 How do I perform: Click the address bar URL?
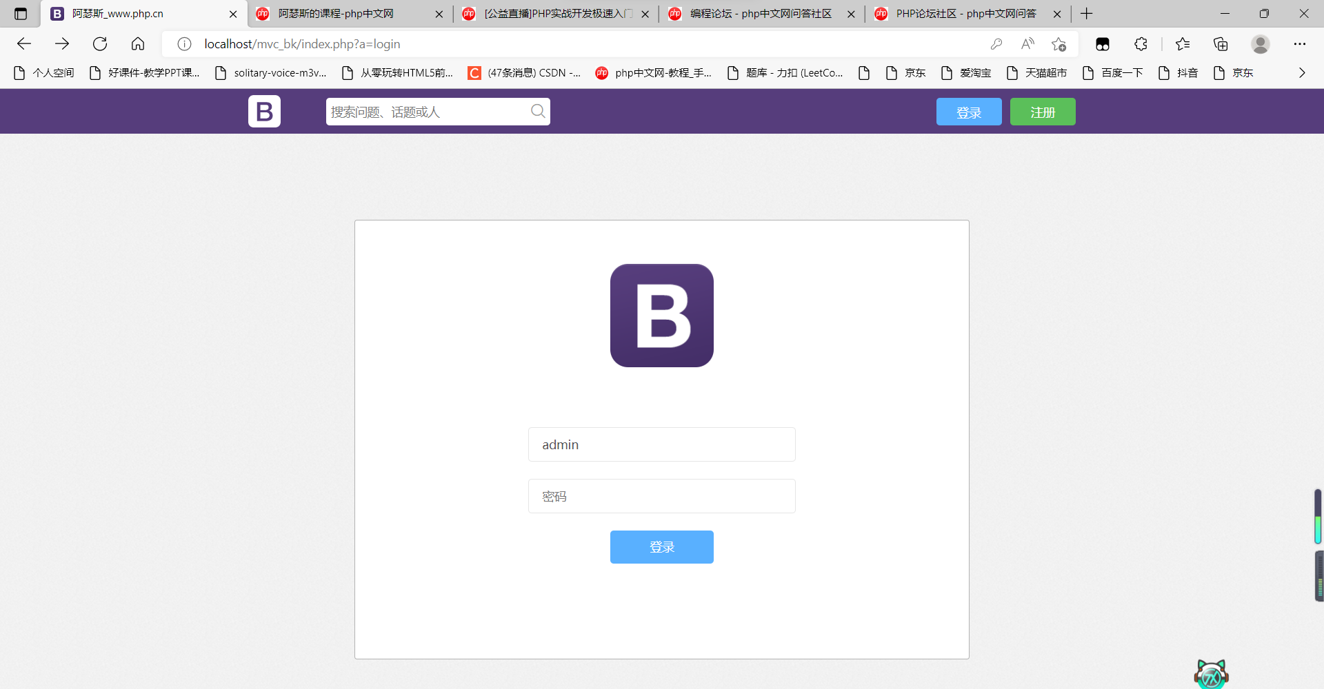302,44
